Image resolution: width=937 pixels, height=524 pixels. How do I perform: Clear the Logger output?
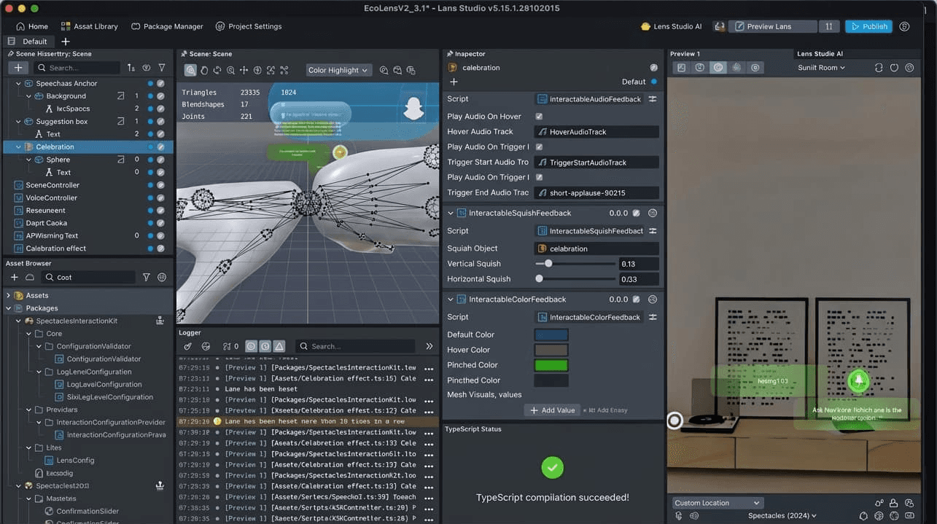click(188, 346)
